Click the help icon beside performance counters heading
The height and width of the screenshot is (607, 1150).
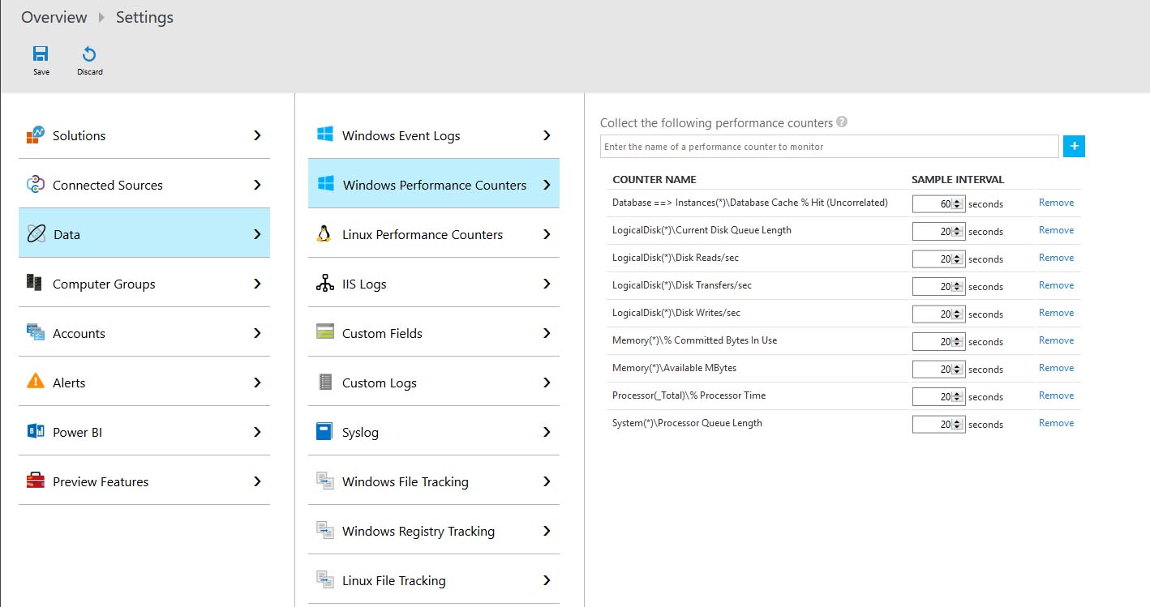842,122
